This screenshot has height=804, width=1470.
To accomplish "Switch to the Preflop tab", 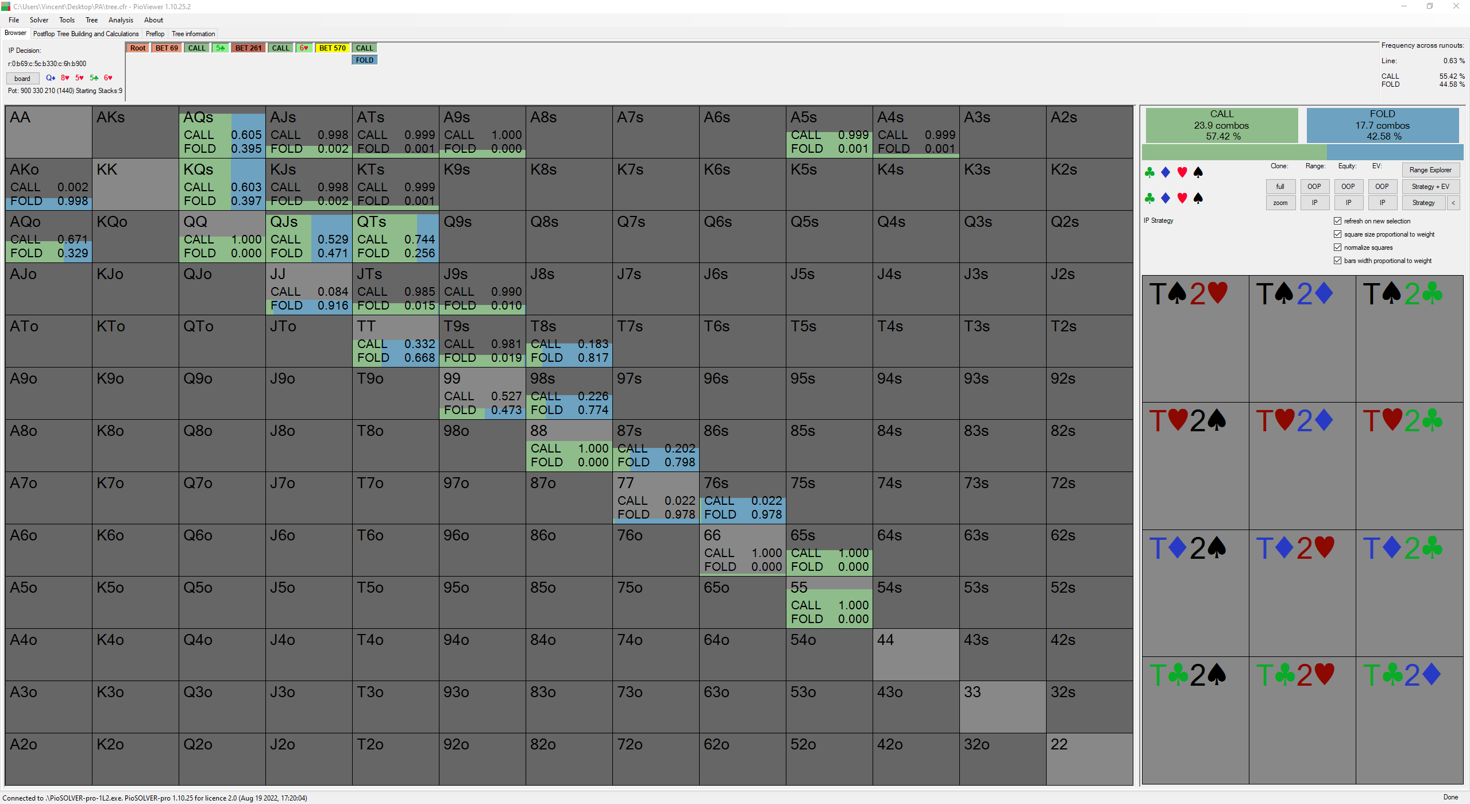I will tap(155, 34).
